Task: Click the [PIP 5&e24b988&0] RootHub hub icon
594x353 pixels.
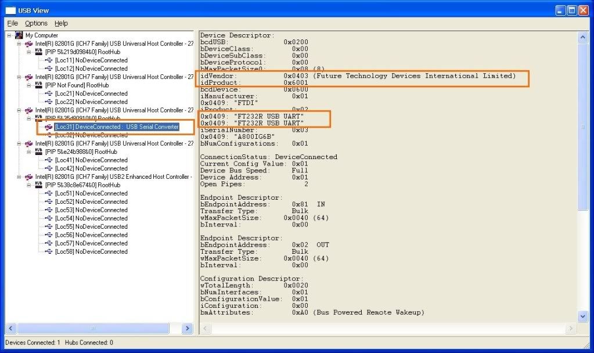Action: [39, 152]
